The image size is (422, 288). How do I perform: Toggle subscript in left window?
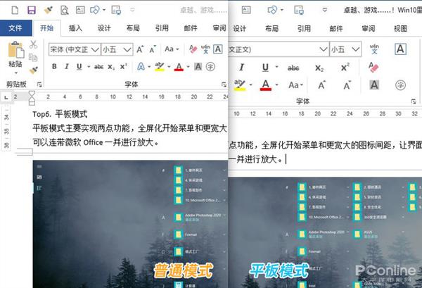point(111,67)
